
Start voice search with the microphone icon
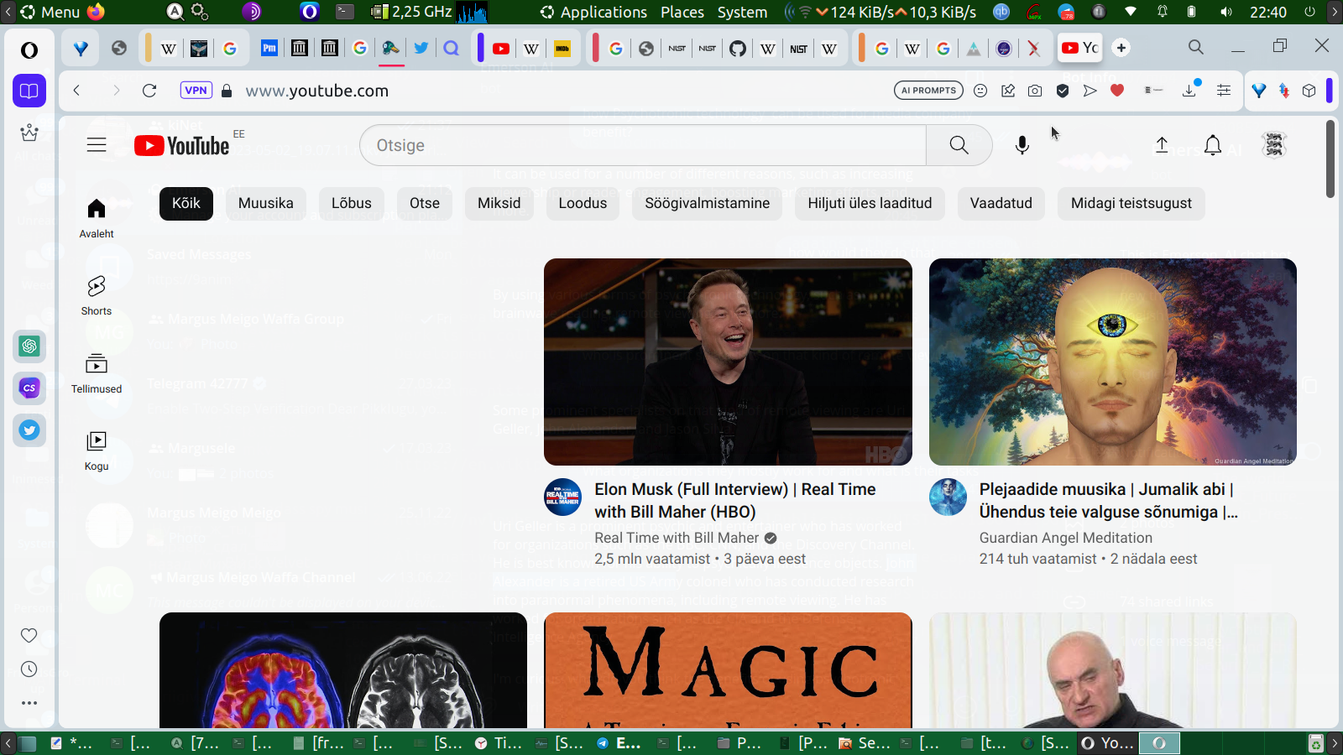pos(1022,145)
